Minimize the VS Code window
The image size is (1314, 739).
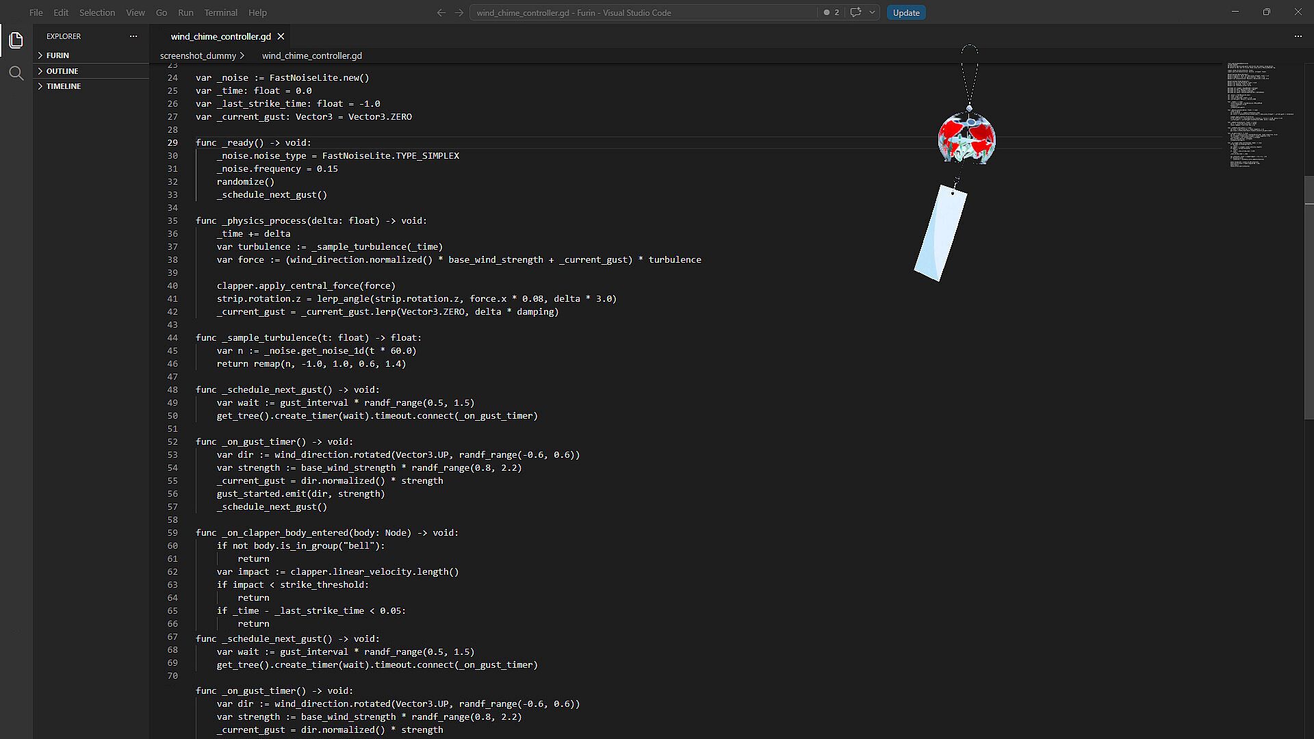pos(1235,12)
